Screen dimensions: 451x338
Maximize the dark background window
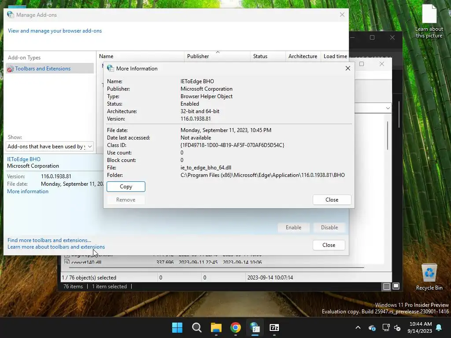click(372, 37)
